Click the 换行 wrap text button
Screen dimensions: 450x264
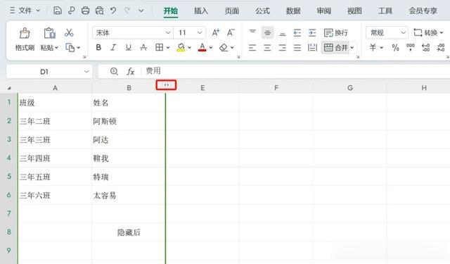[x=335, y=33]
